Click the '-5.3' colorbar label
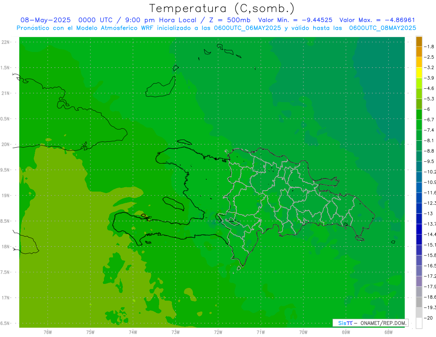Viewport: 436px width, 337px height. [x=429, y=99]
